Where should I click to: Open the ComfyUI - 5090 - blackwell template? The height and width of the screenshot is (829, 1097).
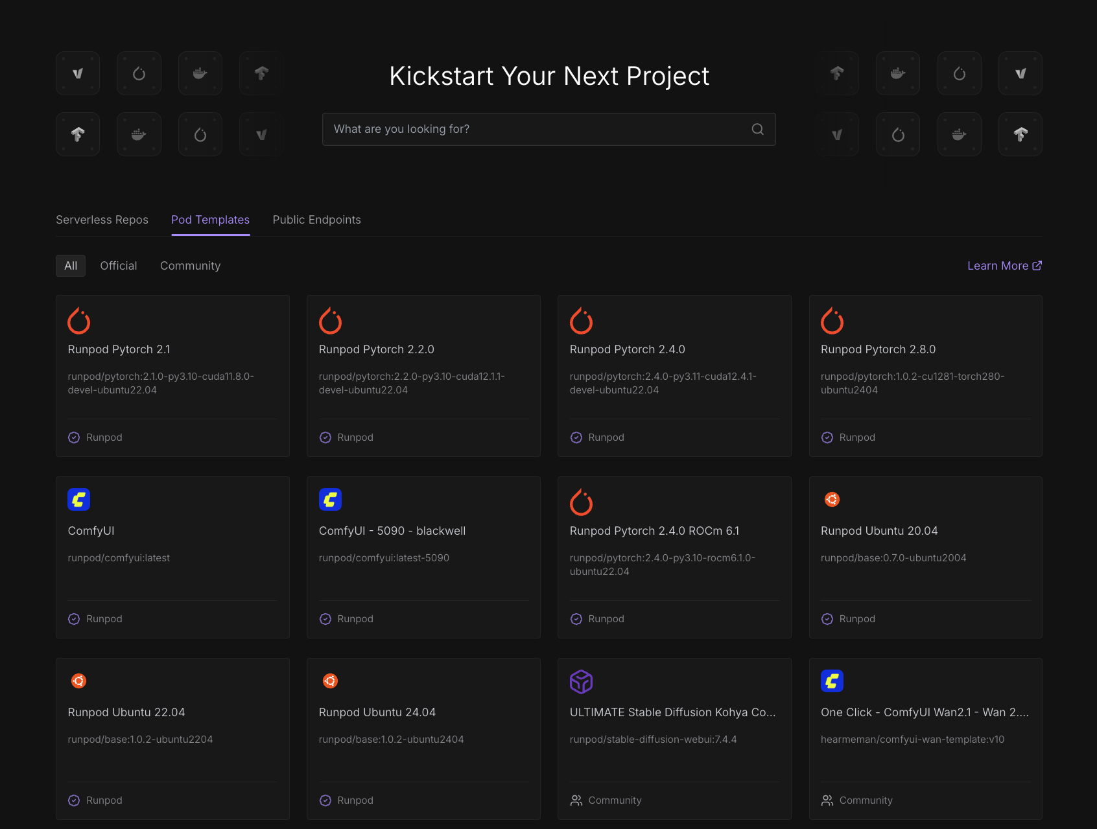coord(392,531)
